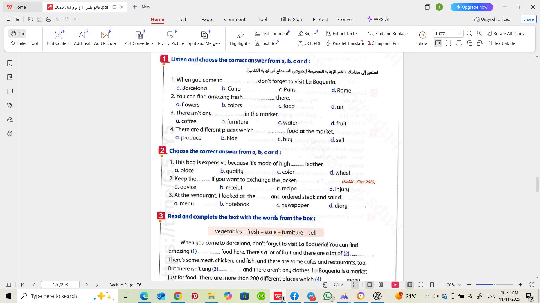Click the Add Picture tool
The height and width of the screenshot is (303, 540).
click(105, 38)
